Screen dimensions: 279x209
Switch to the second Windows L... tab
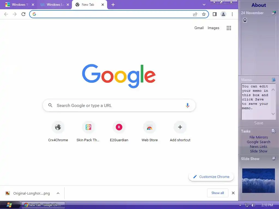click(54, 5)
